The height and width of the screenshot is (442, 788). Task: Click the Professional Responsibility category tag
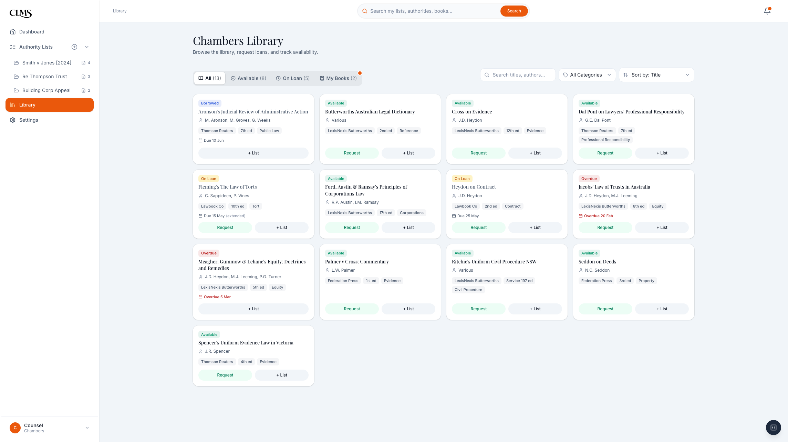coord(605,140)
